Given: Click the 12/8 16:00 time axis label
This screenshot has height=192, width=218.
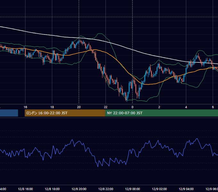Looking at the screenshot, I should 25,189.
